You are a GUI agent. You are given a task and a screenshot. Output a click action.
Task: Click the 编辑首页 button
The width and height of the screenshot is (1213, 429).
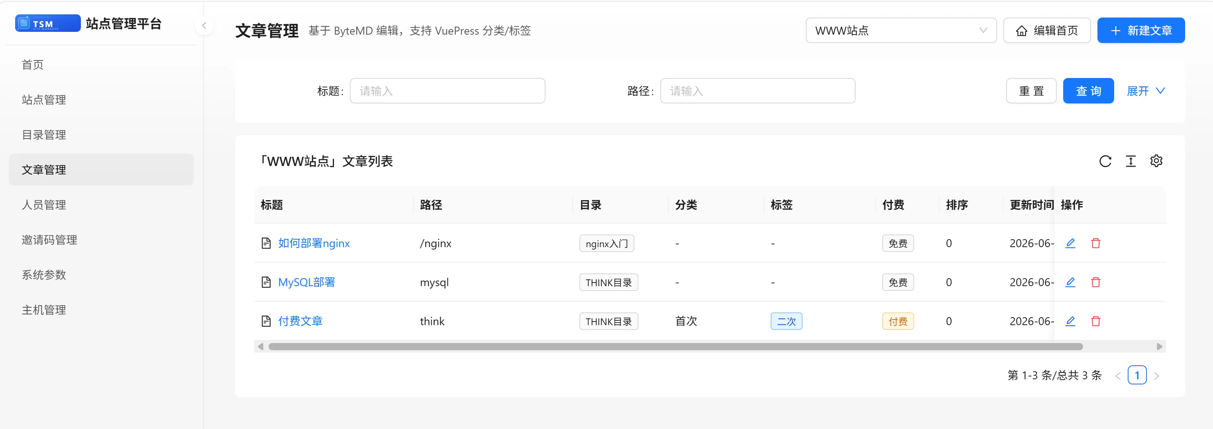pyautogui.click(x=1047, y=31)
